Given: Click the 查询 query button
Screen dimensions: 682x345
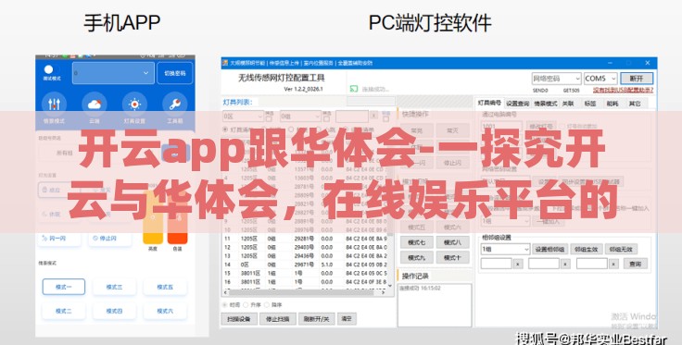Looking at the screenshot, I should pos(635,264).
